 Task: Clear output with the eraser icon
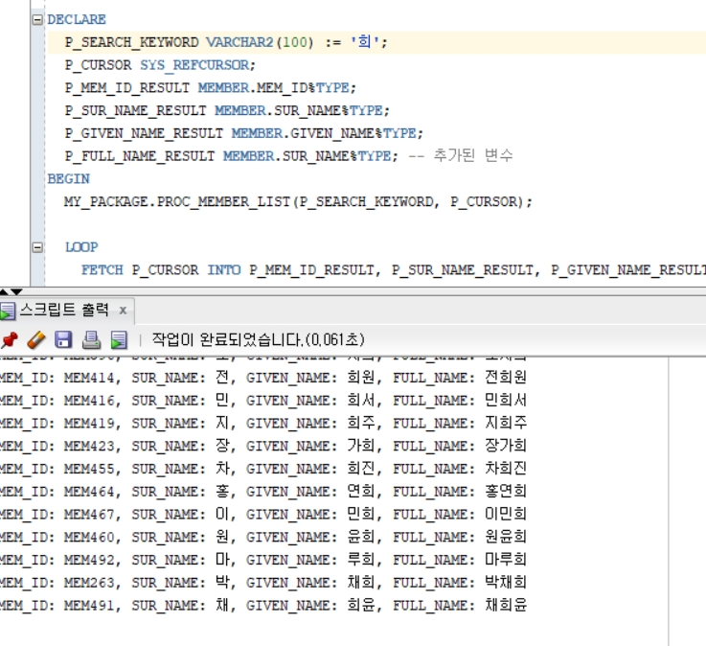click(x=36, y=339)
